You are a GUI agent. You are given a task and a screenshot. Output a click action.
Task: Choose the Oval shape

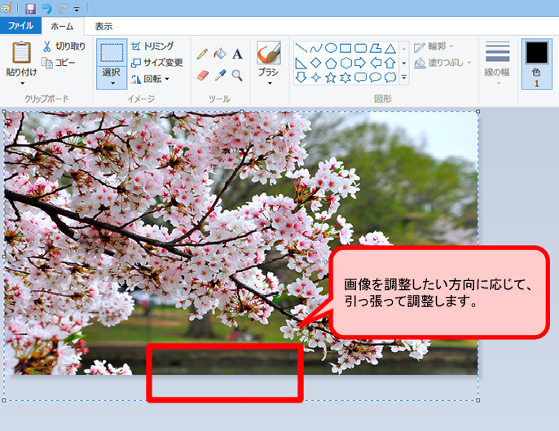(331, 48)
